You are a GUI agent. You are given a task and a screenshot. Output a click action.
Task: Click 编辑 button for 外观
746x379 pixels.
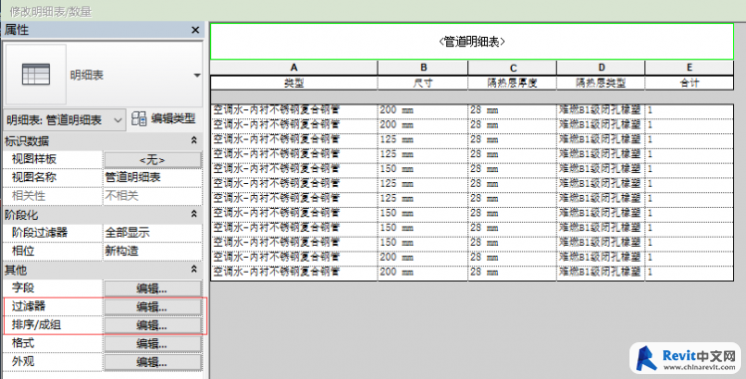(152, 362)
